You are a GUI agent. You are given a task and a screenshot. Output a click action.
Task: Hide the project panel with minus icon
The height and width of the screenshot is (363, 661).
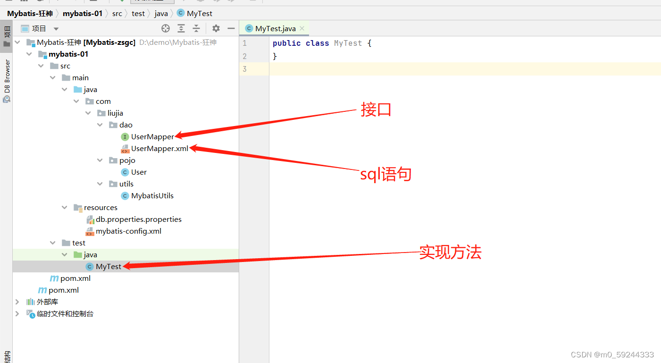point(231,29)
